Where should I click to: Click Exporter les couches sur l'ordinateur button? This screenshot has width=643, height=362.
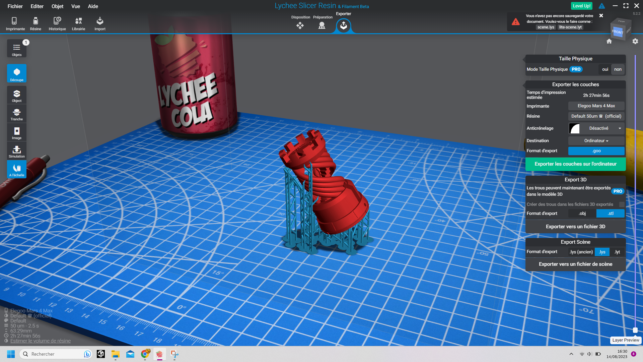575,164
